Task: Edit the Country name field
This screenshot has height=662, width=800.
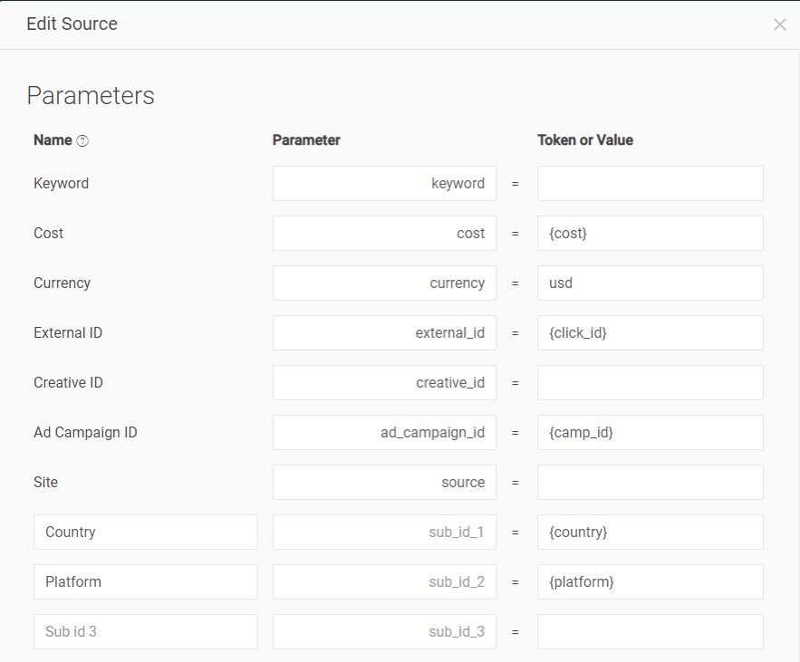Action: point(145,532)
